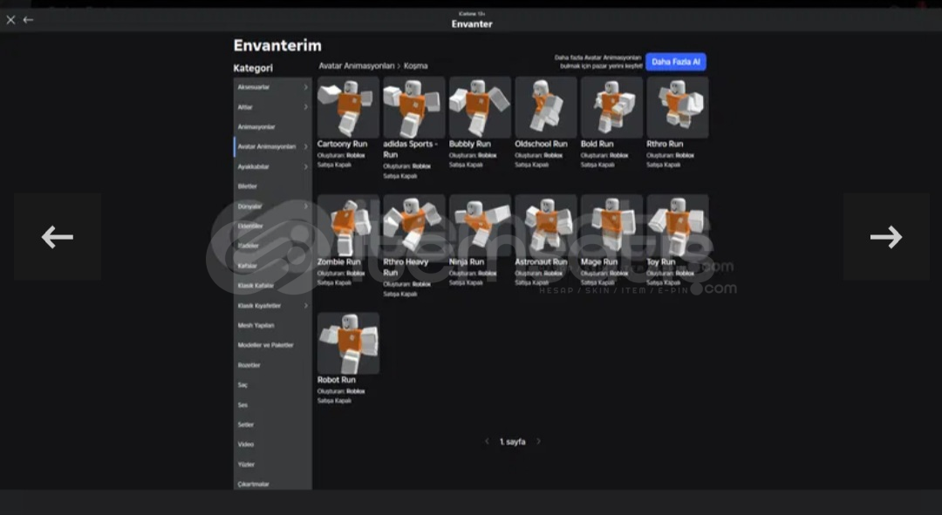Select the Biletler category

273,186
